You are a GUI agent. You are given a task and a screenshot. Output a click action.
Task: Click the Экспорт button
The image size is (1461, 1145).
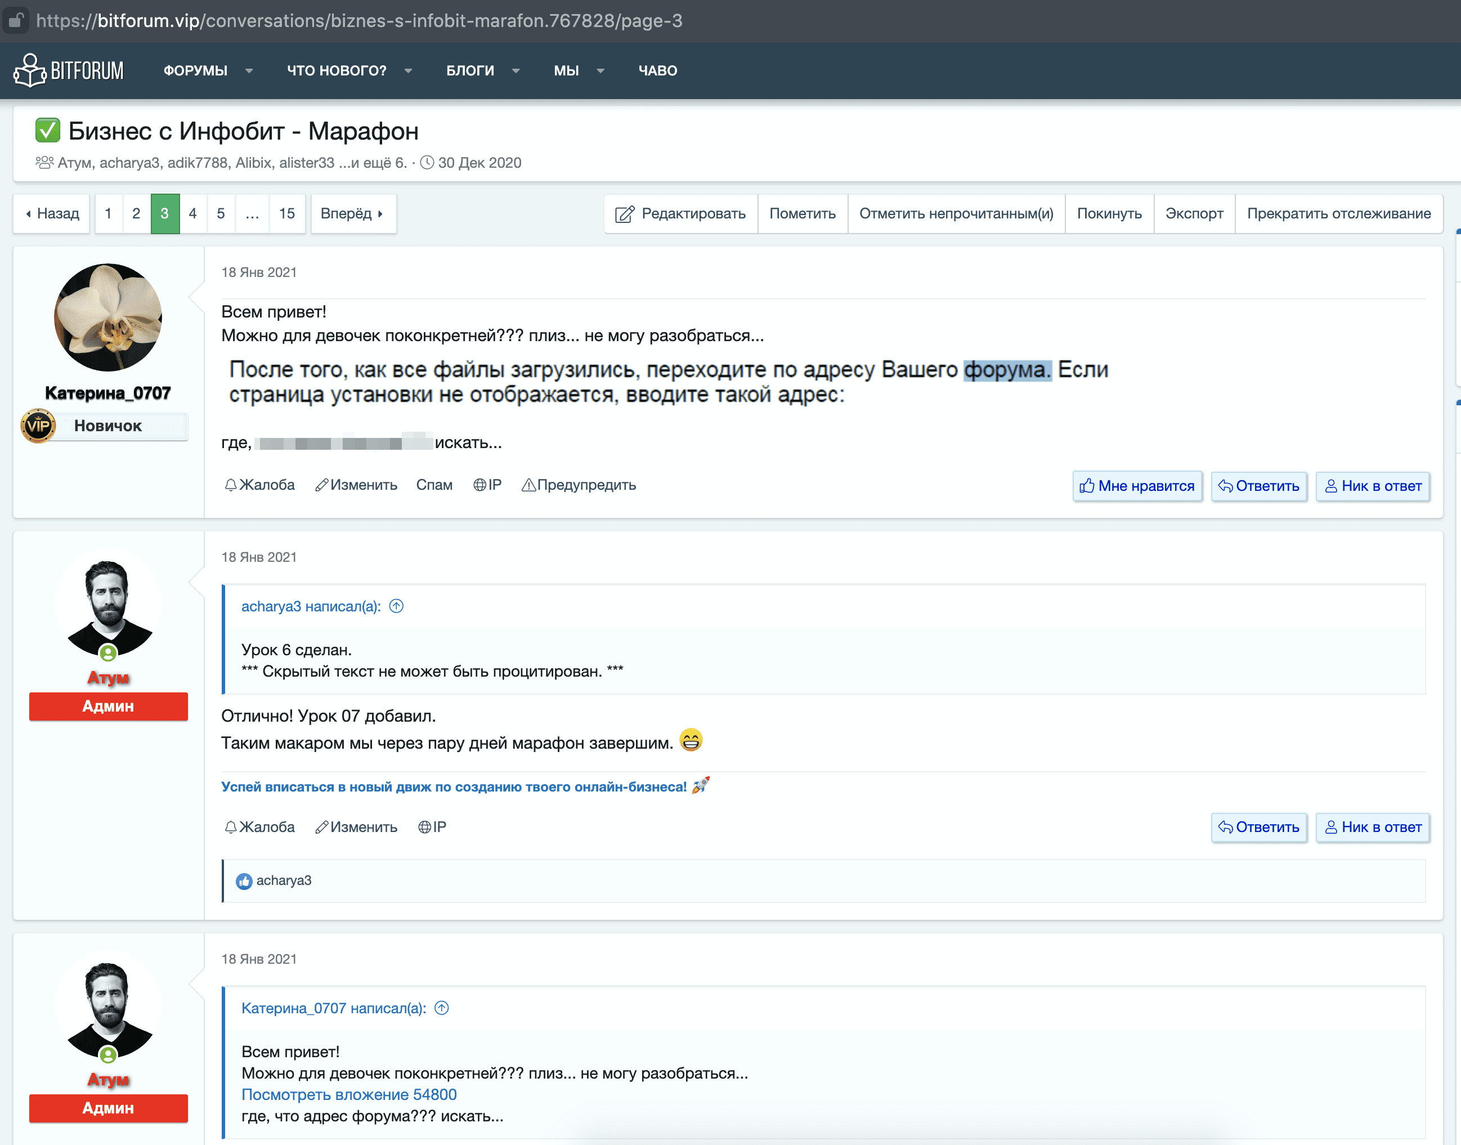pos(1194,214)
